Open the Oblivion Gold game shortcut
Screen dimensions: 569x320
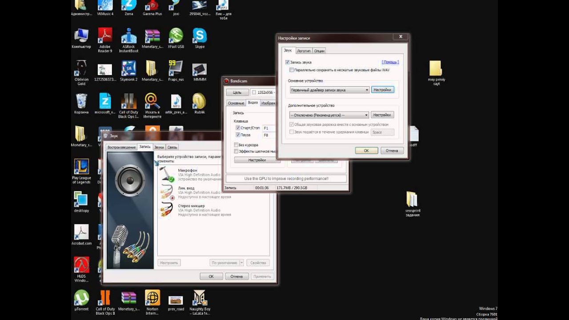point(81,73)
